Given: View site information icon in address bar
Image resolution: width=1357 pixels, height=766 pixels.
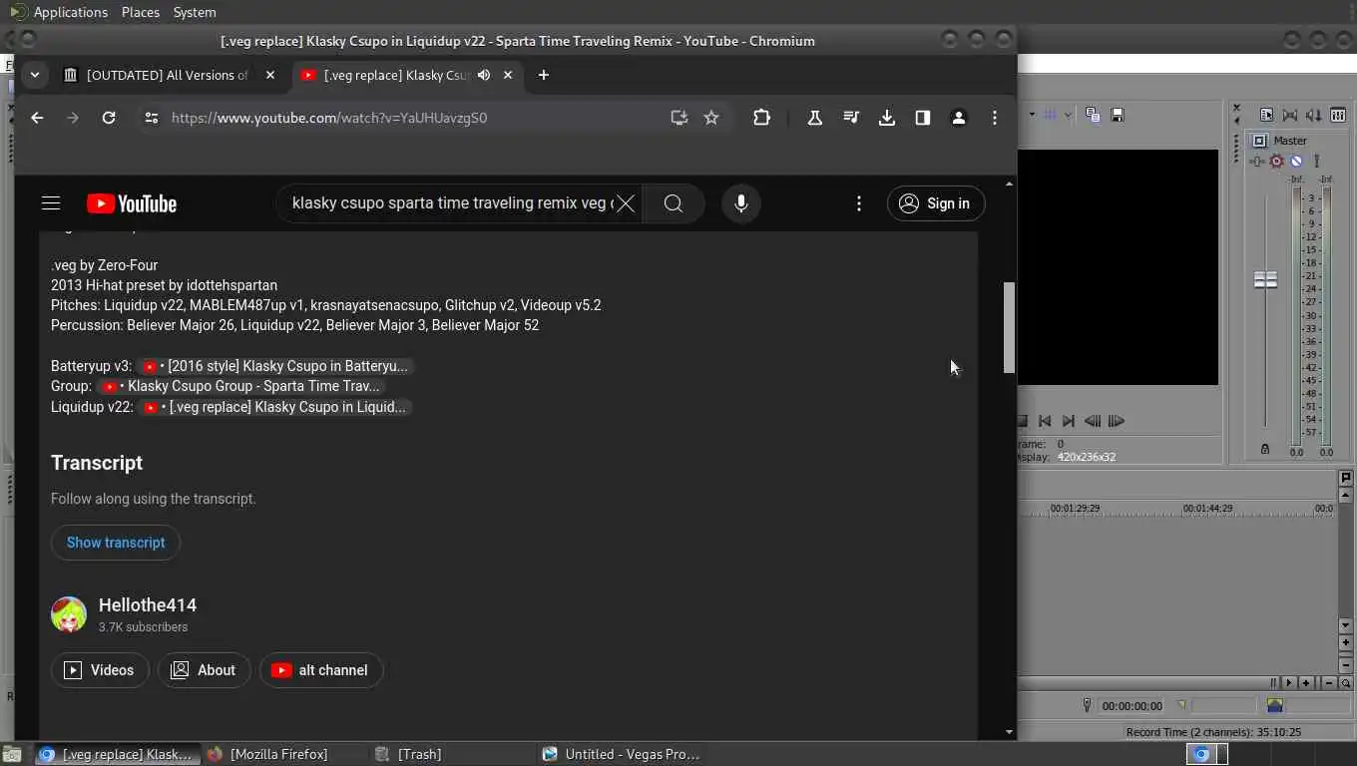Looking at the screenshot, I should click(151, 118).
